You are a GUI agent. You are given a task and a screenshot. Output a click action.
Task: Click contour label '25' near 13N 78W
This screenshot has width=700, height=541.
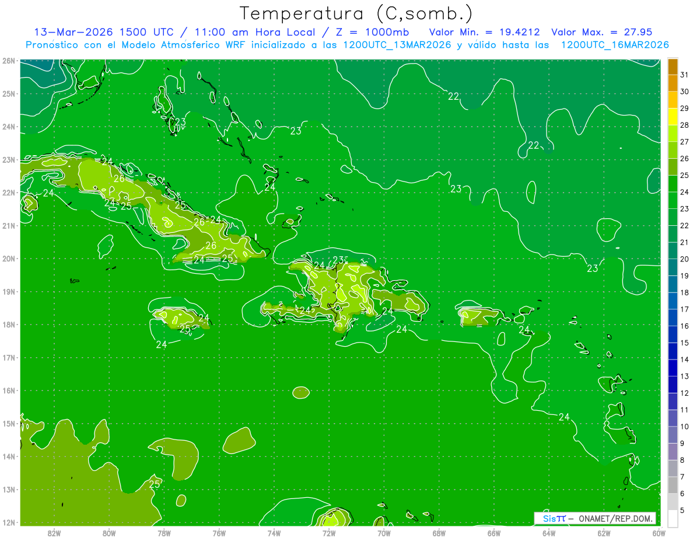click(x=155, y=484)
